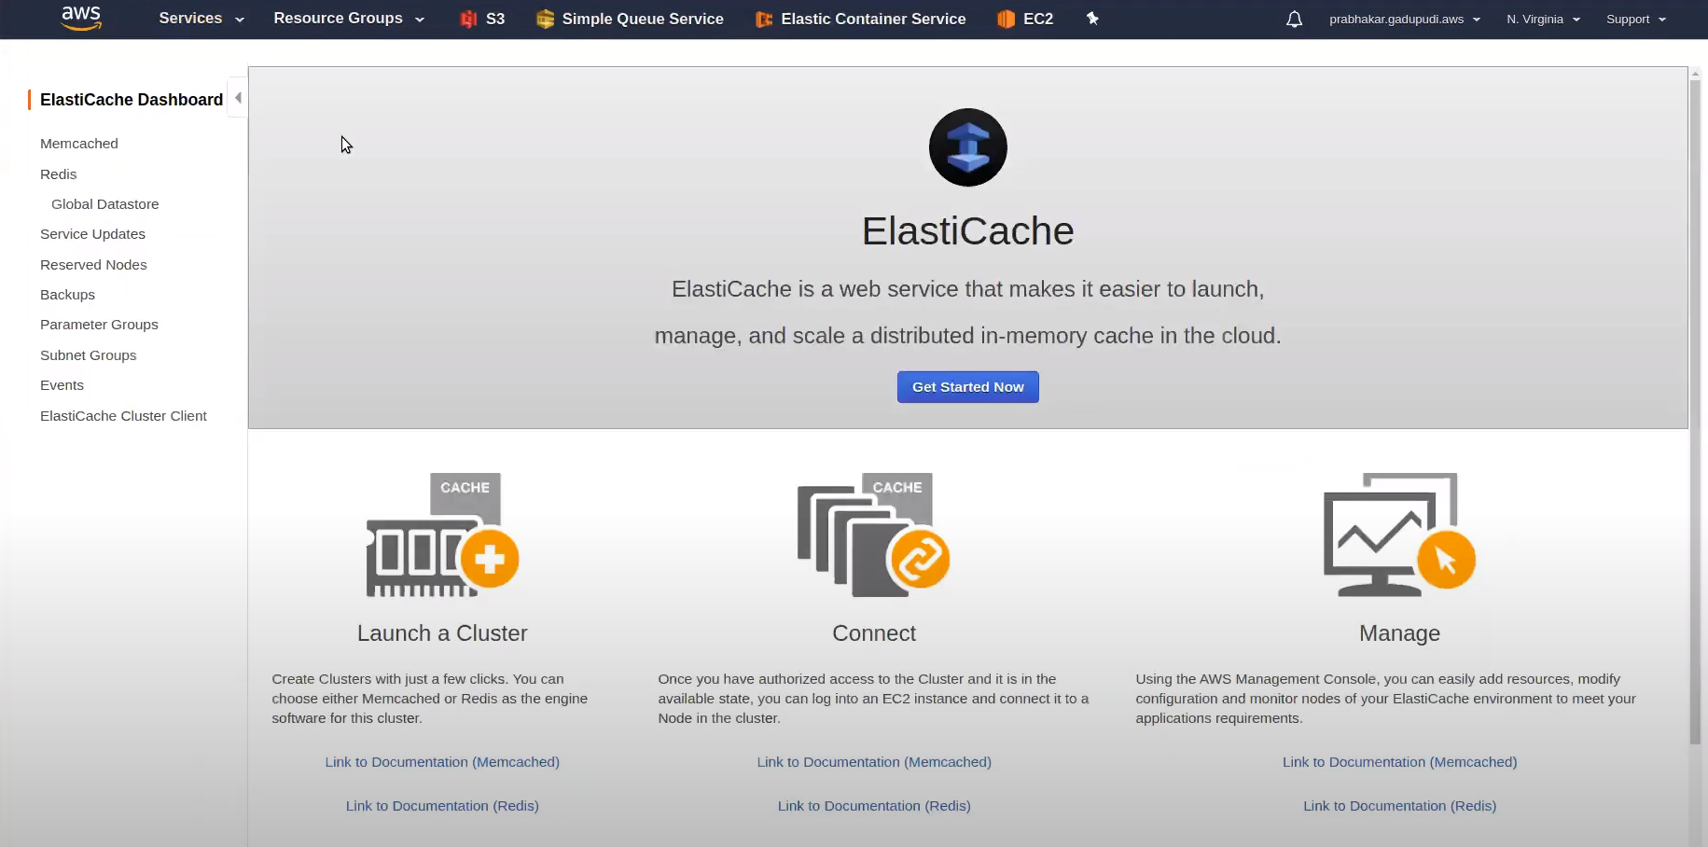Image resolution: width=1708 pixels, height=847 pixels.
Task: Open Memcached documentation link under Launch a Cluster
Action: 442,762
